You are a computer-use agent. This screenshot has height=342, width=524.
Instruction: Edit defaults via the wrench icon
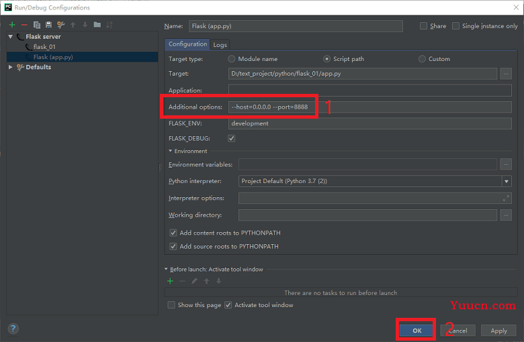pos(61,25)
